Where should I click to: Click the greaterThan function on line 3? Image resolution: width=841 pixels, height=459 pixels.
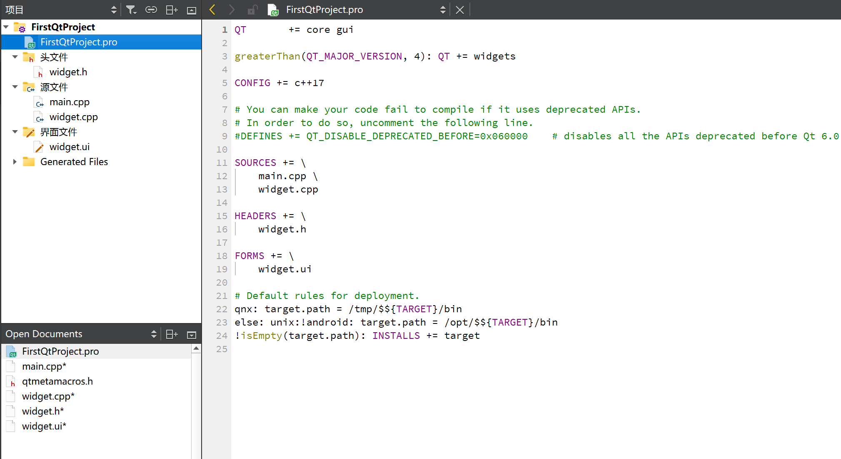click(x=267, y=56)
